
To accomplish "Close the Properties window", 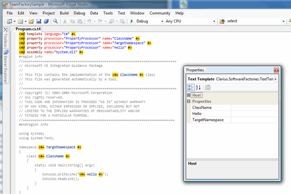I will (276, 70).
